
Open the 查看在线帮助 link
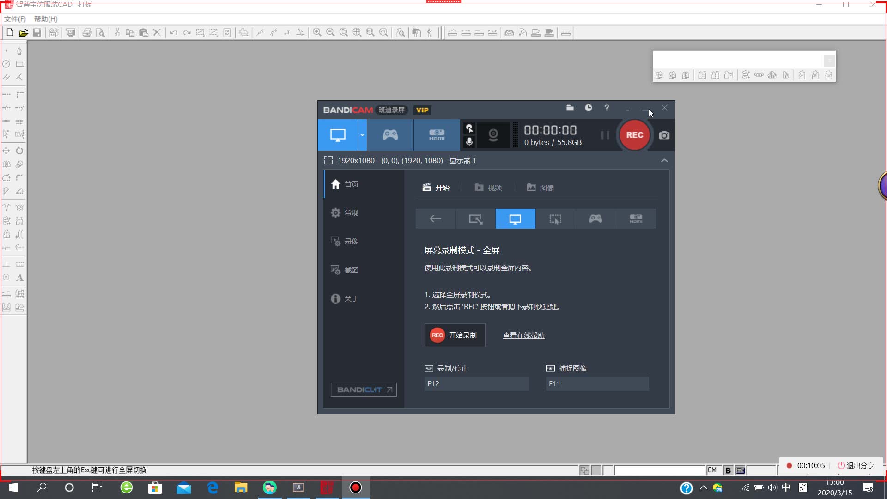click(x=523, y=335)
